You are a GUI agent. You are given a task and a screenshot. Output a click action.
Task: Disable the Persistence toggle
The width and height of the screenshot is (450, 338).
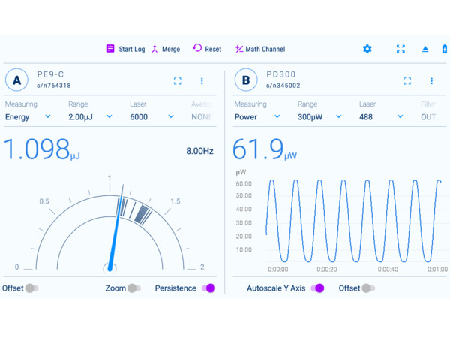click(x=208, y=288)
